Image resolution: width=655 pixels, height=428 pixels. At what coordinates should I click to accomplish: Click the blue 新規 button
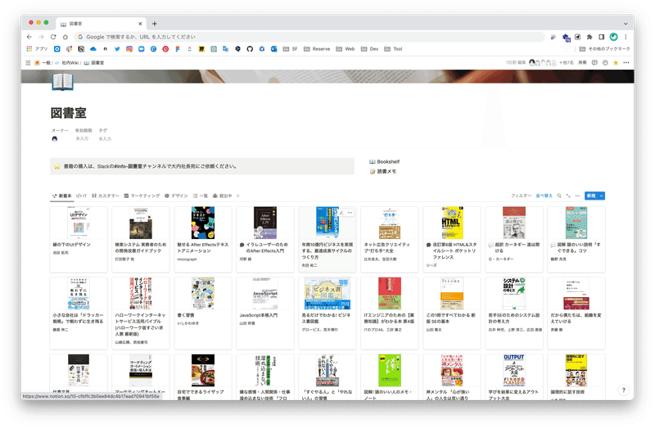point(591,196)
